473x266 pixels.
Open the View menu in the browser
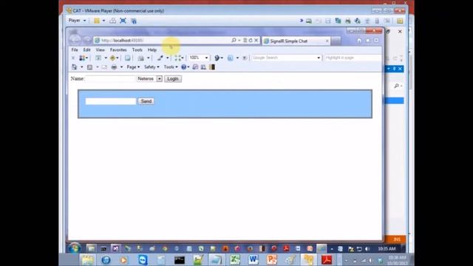coord(101,50)
